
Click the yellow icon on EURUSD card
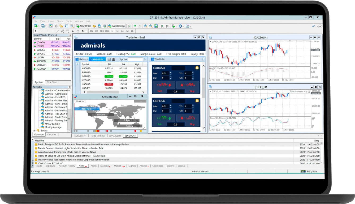coord(197,68)
